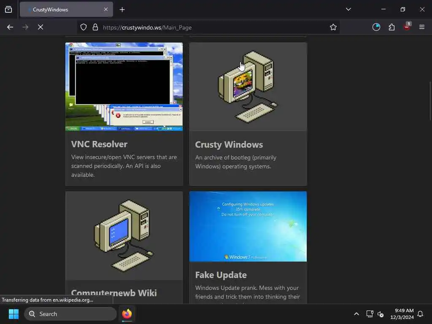Image resolution: width=432 pixels, height=324 pixels.
Task: Open the muted volume tray icon
Action: [x=381, y=314]
